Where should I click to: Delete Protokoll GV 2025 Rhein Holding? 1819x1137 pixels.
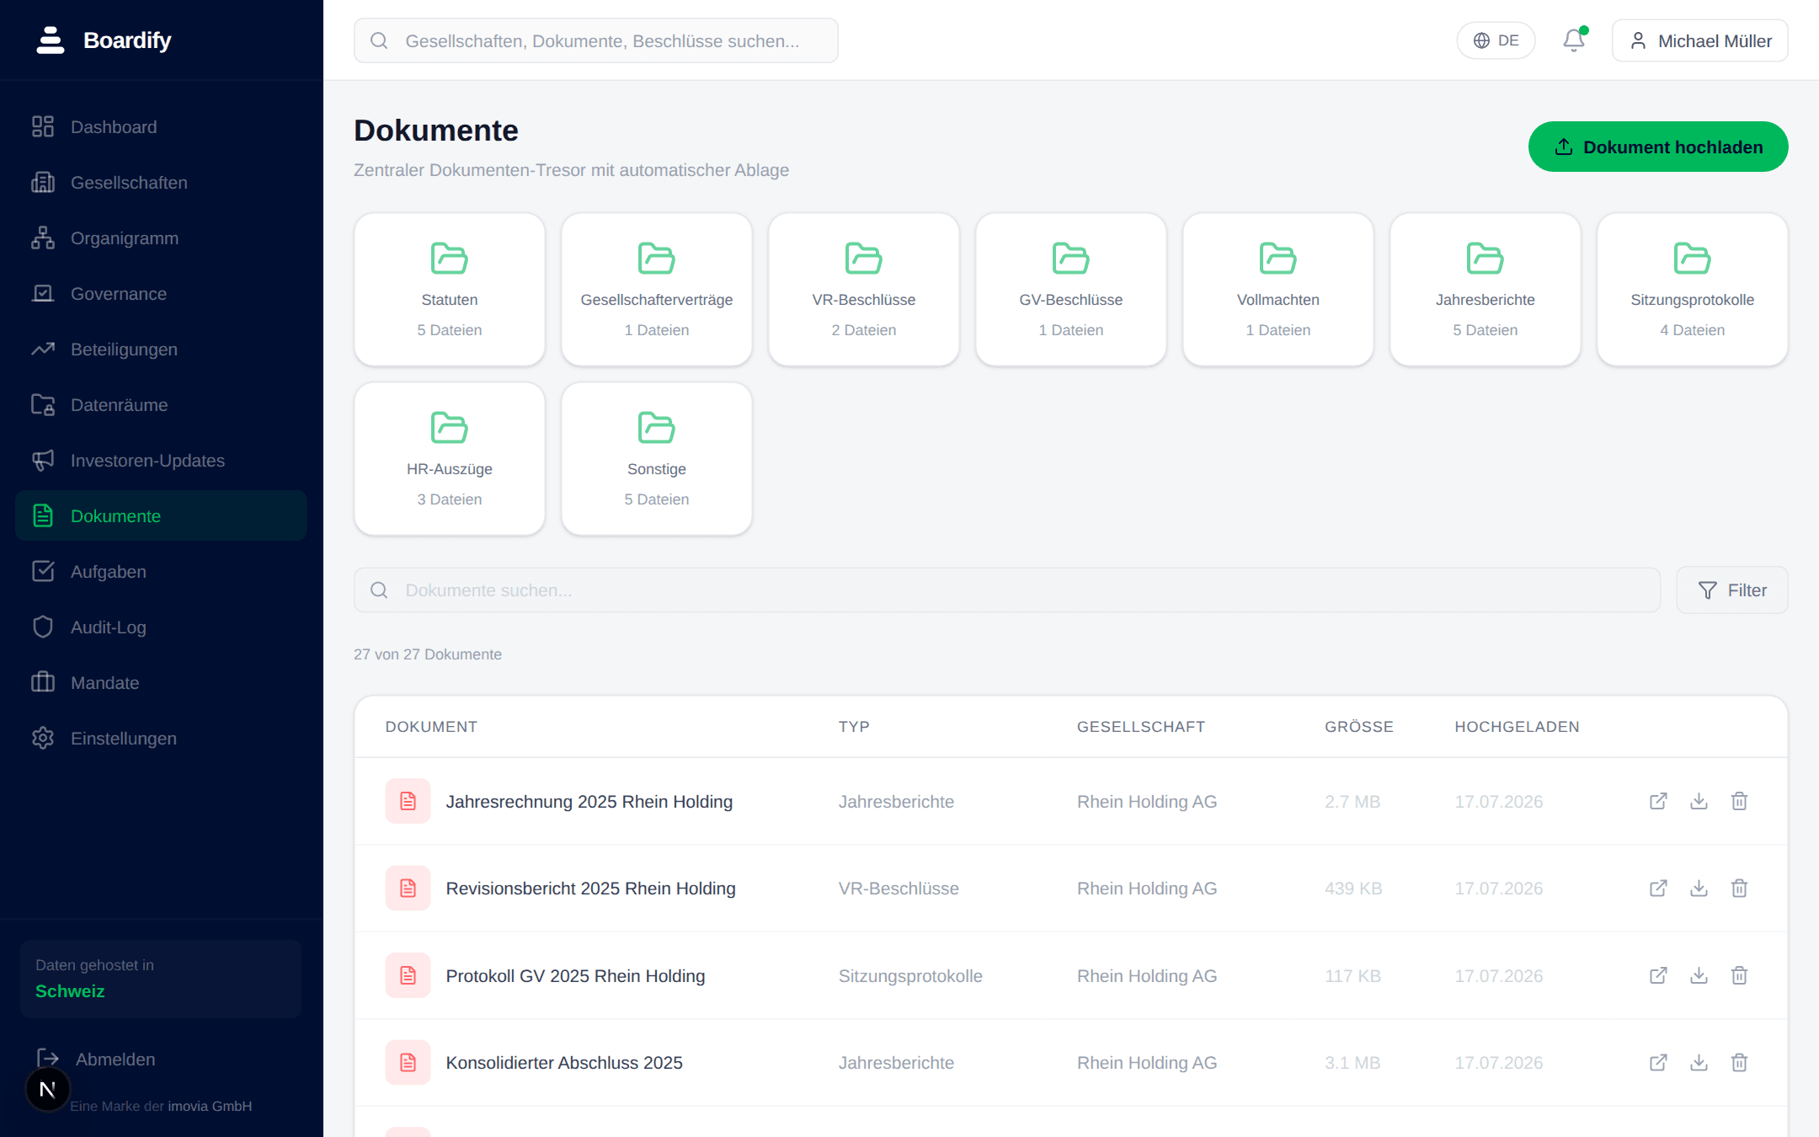click(x=1739, y=975)
